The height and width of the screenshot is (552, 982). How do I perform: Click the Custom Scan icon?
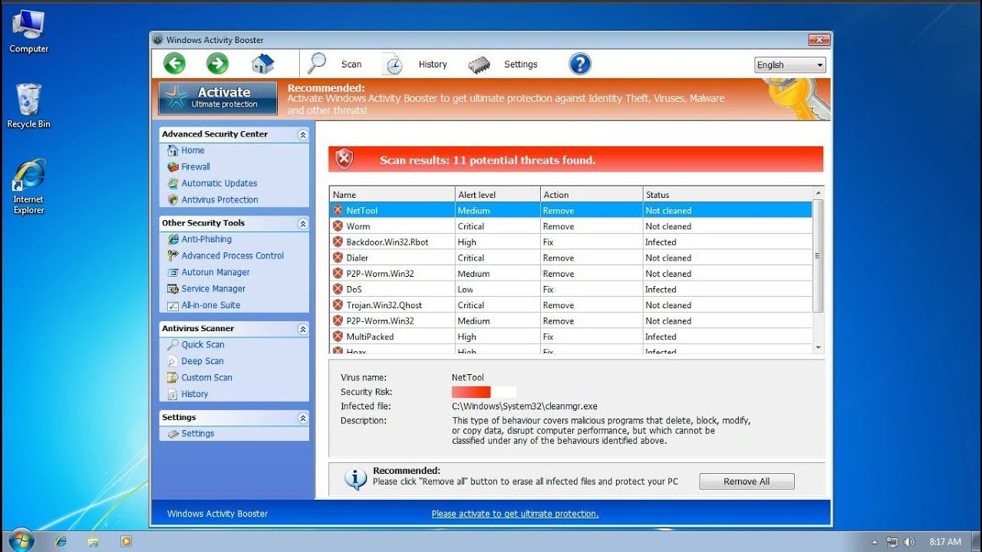tap(173, 378)
